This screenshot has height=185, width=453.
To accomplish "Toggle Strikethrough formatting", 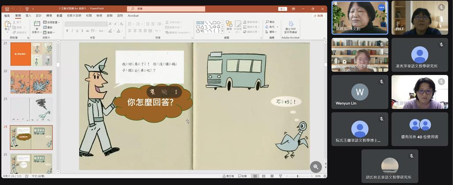I will point(88,30).
